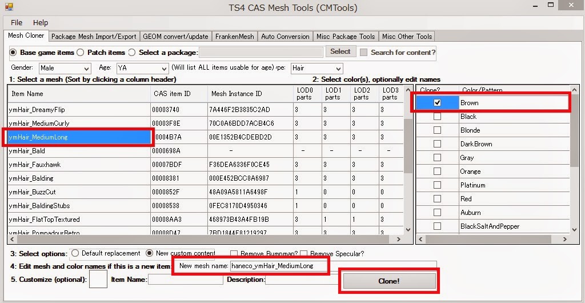
Task: Sort by CAS item ID column
Action: pyautogui.click(x=179, y=94)
